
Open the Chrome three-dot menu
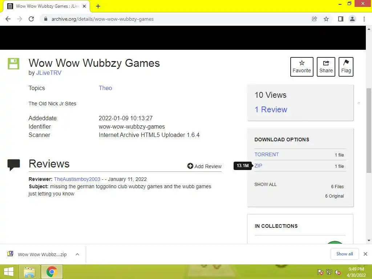tap(364, 19)
